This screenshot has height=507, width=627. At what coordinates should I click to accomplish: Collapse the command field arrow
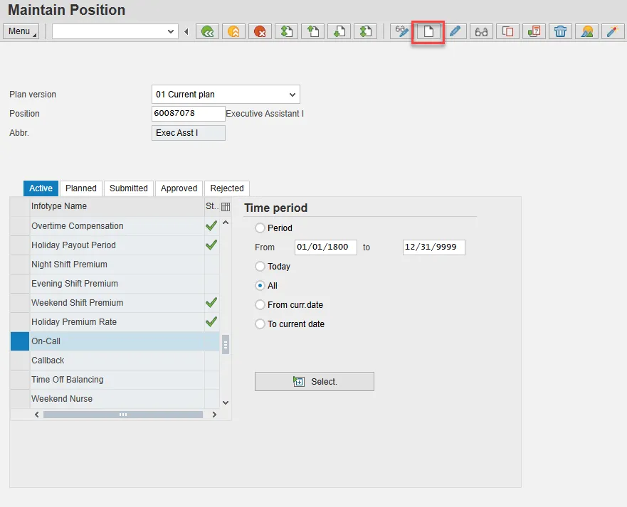click(186, 31)
